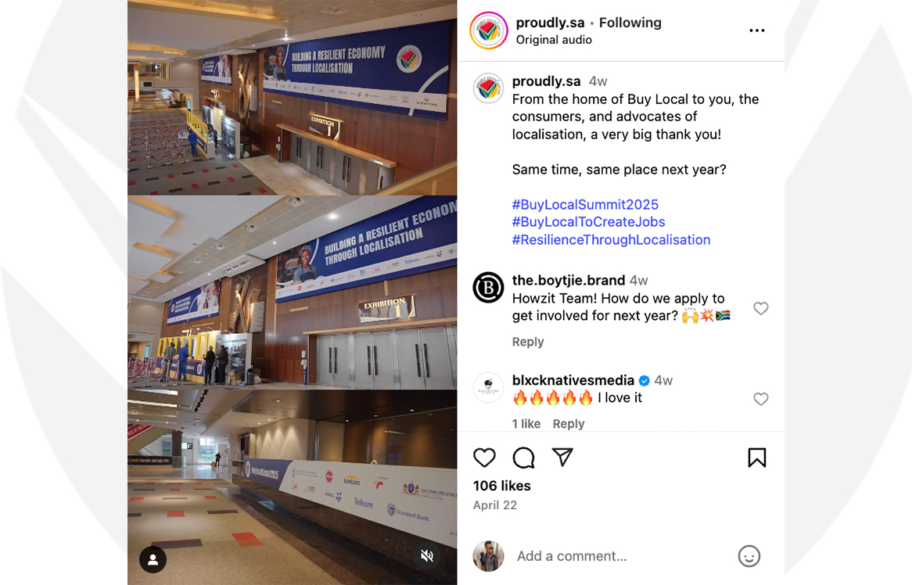Screen dimensions: 912x585
Task: Open emoji picker in comment box
Action: point(749,556)
